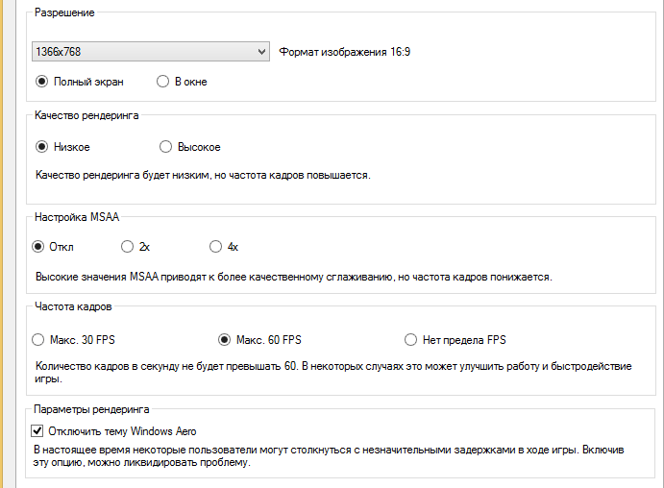
Task: Choose the В окне windowed mode option
Action: 163,82
